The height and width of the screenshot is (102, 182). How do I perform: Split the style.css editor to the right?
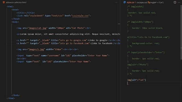click(175, 2)
